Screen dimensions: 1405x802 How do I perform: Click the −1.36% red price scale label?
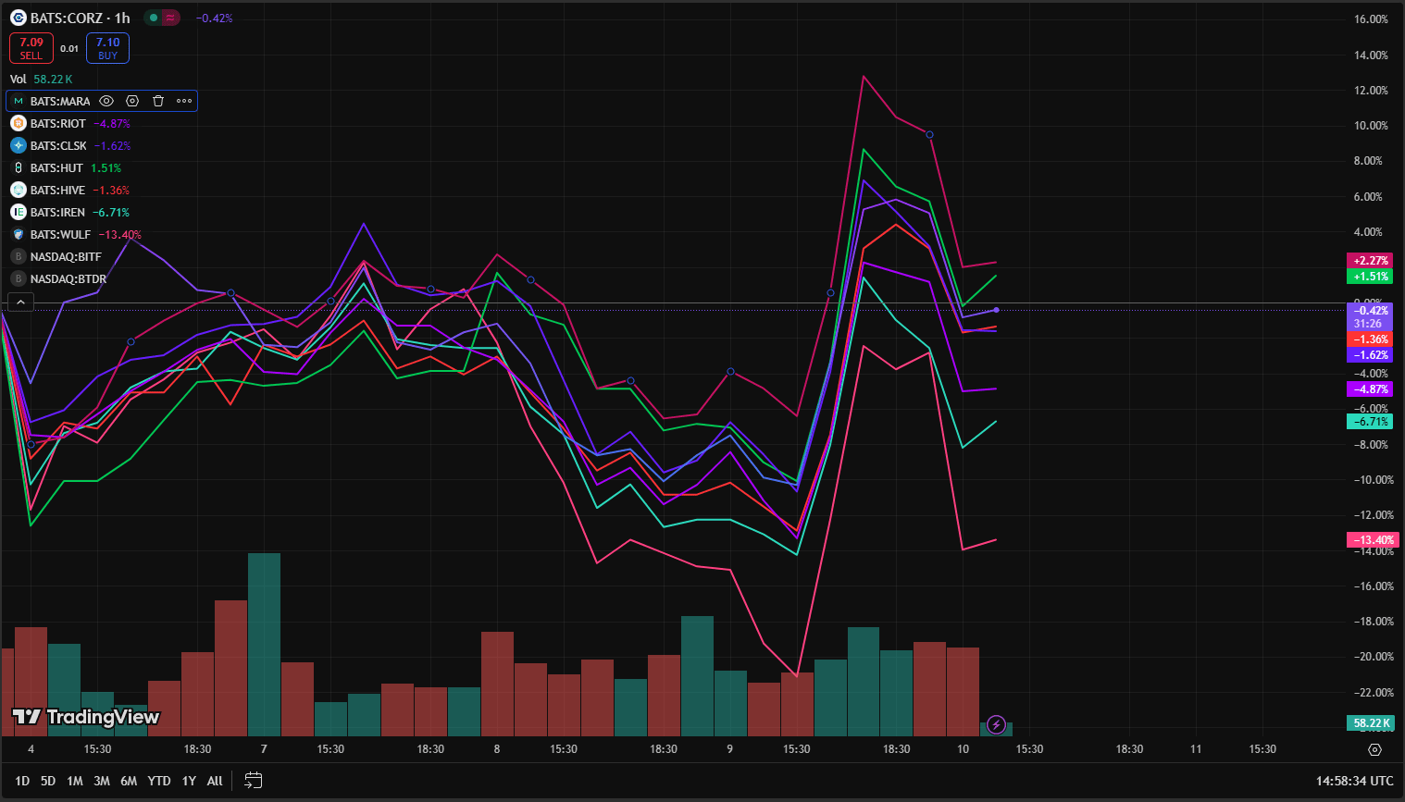(x=1370, y=339)
